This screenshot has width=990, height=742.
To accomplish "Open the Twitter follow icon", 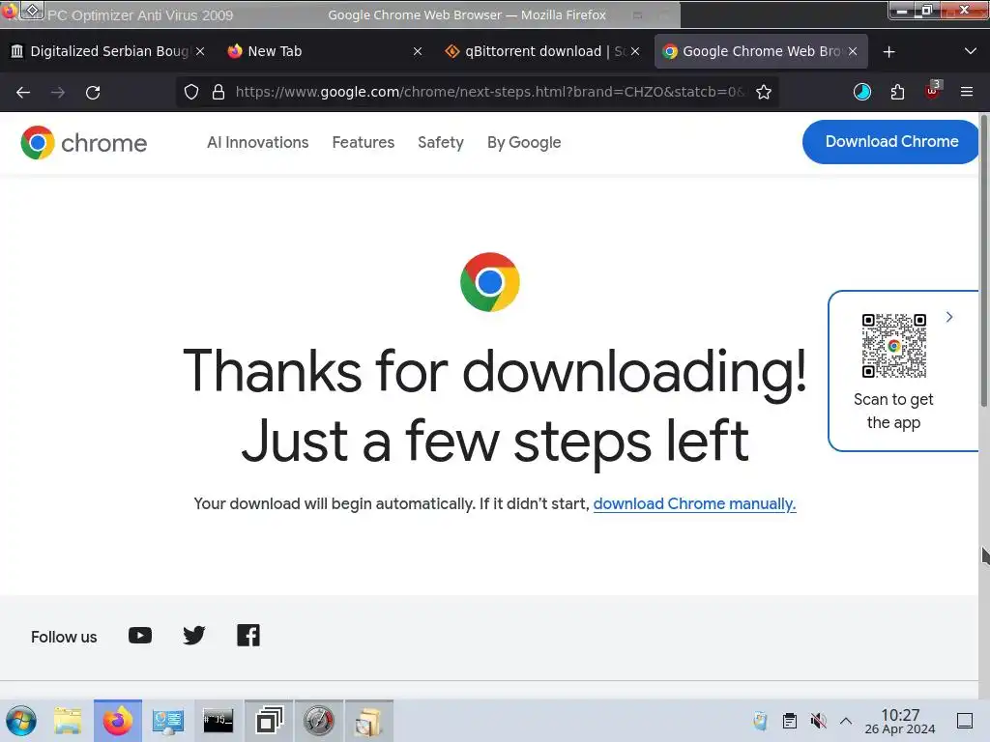I will pos(193,636).
